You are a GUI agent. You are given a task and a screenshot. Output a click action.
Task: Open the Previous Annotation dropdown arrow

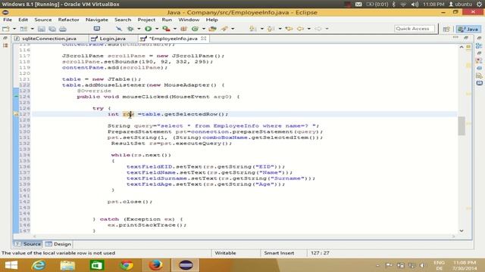pos(280,29)
